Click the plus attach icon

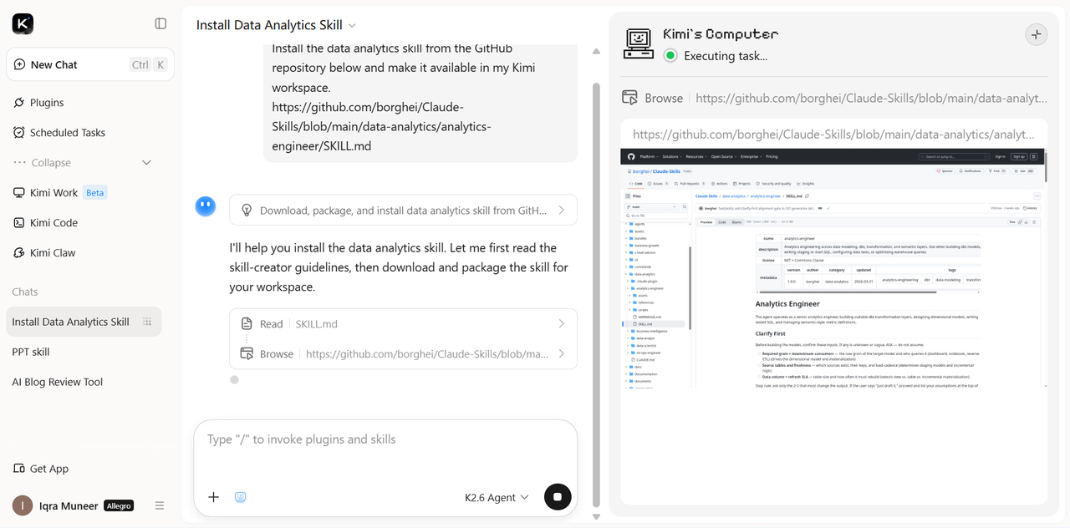[x=213, y=497]
